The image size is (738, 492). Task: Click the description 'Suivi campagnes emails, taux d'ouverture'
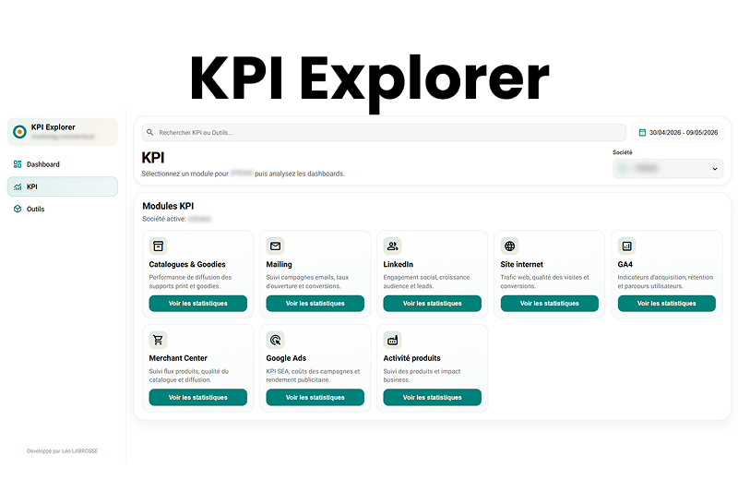click(308, 282)
